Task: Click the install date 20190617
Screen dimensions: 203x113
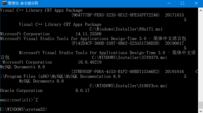Action: coord(174,43)
